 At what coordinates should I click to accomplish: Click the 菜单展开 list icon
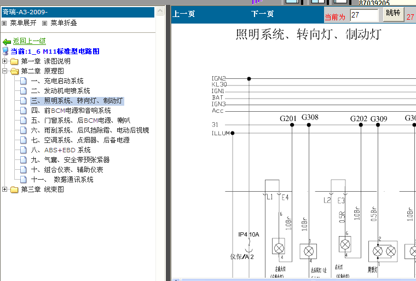click(x=4, y=24)
